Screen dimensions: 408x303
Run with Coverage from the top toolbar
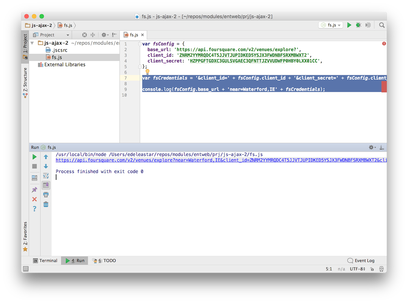click(x=368, y=25)
